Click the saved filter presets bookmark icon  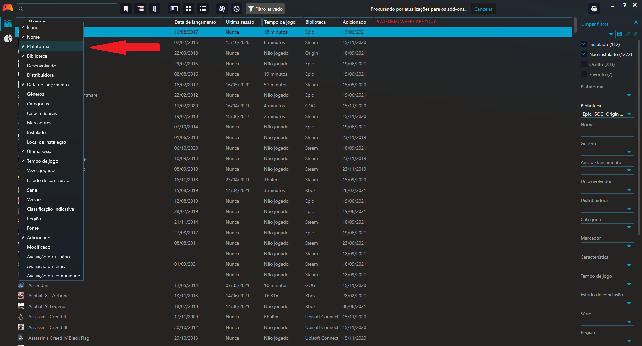pos(126,9)
